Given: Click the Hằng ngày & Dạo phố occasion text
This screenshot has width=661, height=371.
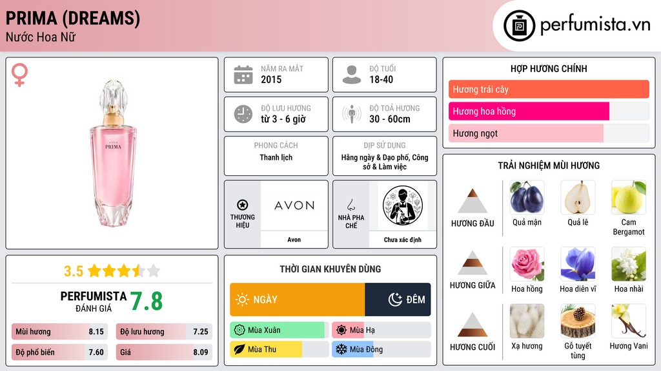Looking at the screenshot, I should tap(385, 162).
